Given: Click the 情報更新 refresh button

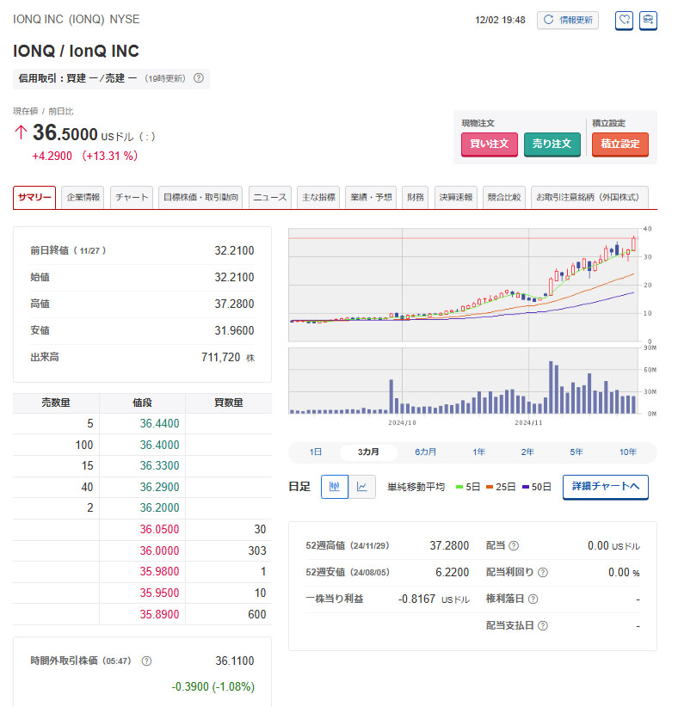Looking at the screenshot, I should 568,20.
